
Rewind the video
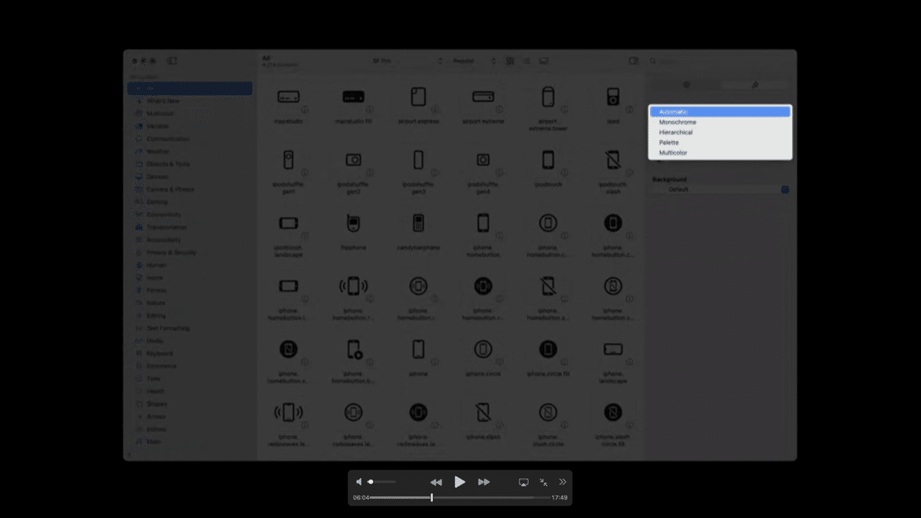coord(436,482)
